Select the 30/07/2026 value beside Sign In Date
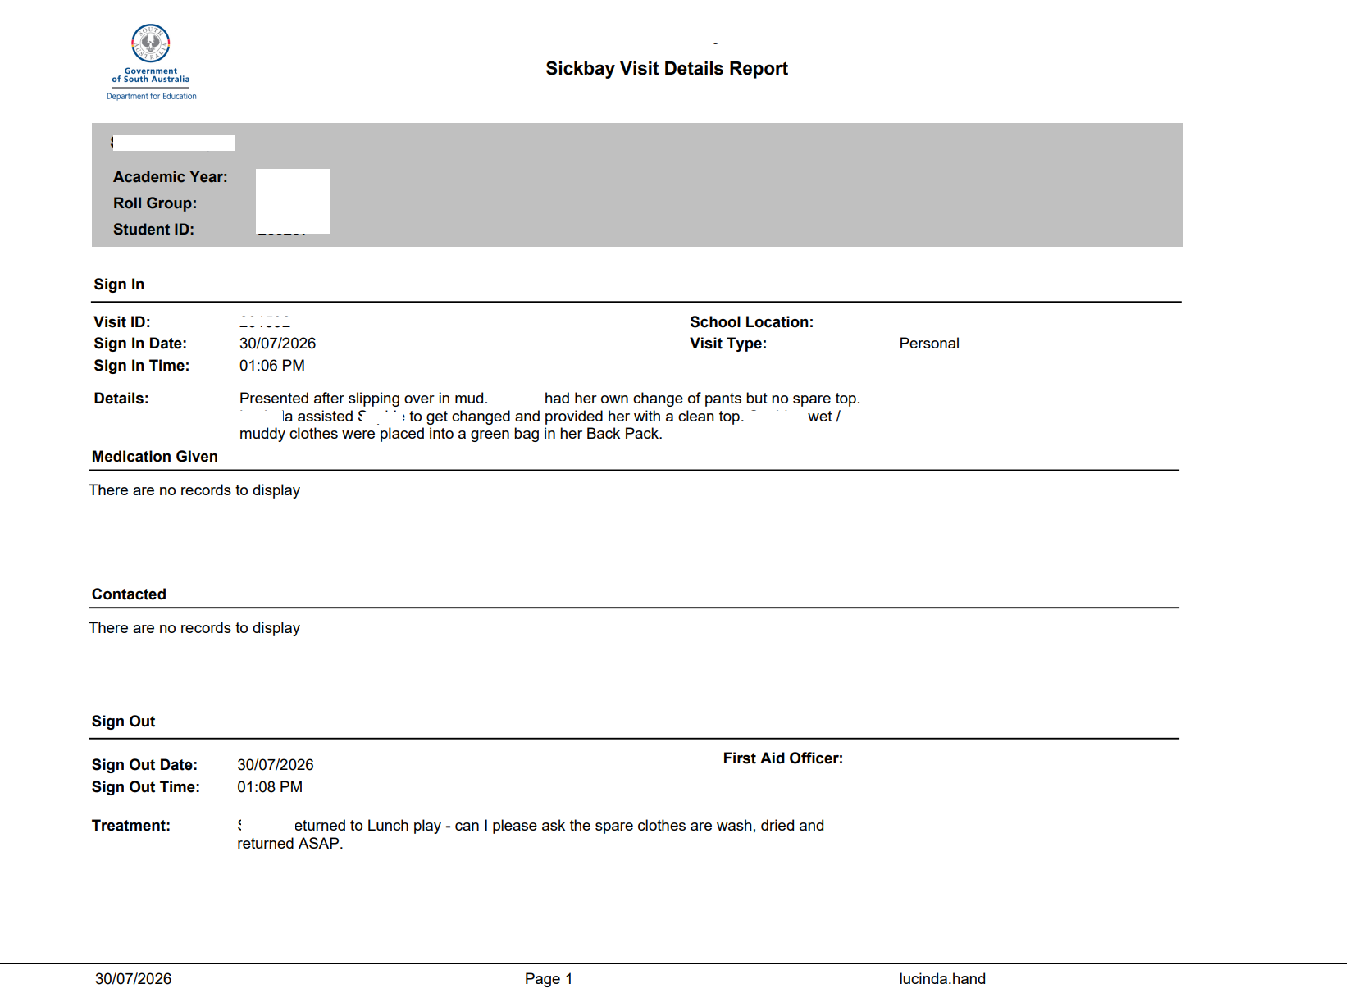 277,344
